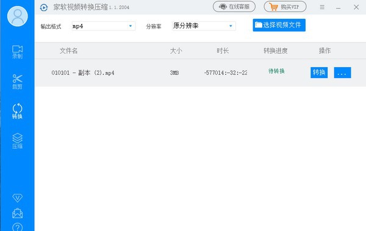
Task: Open the help question mark icon
Action: pos(17,227)
